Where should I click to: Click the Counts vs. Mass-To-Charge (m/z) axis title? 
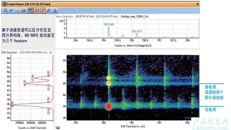[x=133, y=46]
